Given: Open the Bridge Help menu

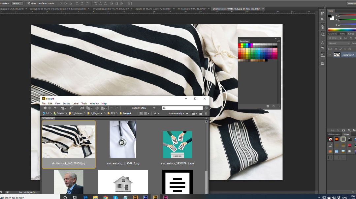Looking at the screenshot, I should (x=104, y=103).
